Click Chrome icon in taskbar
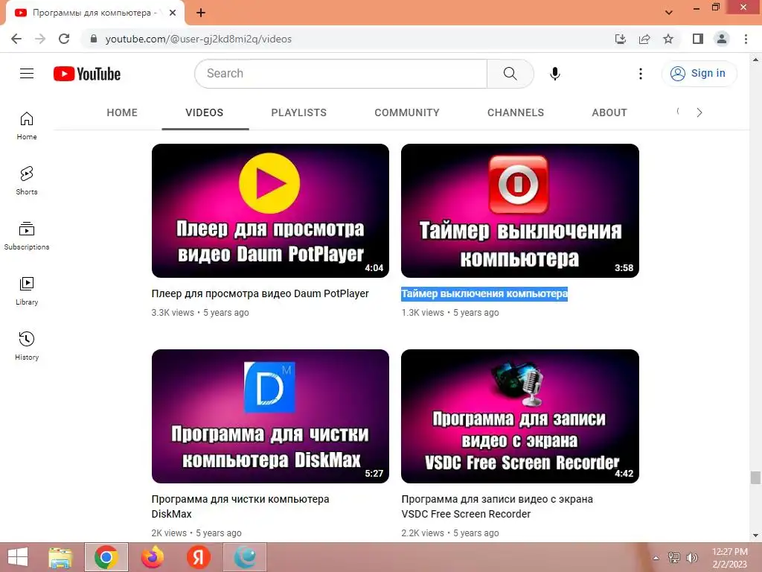Viewport: 762px width, 572px height. click(x=106, y=557)
